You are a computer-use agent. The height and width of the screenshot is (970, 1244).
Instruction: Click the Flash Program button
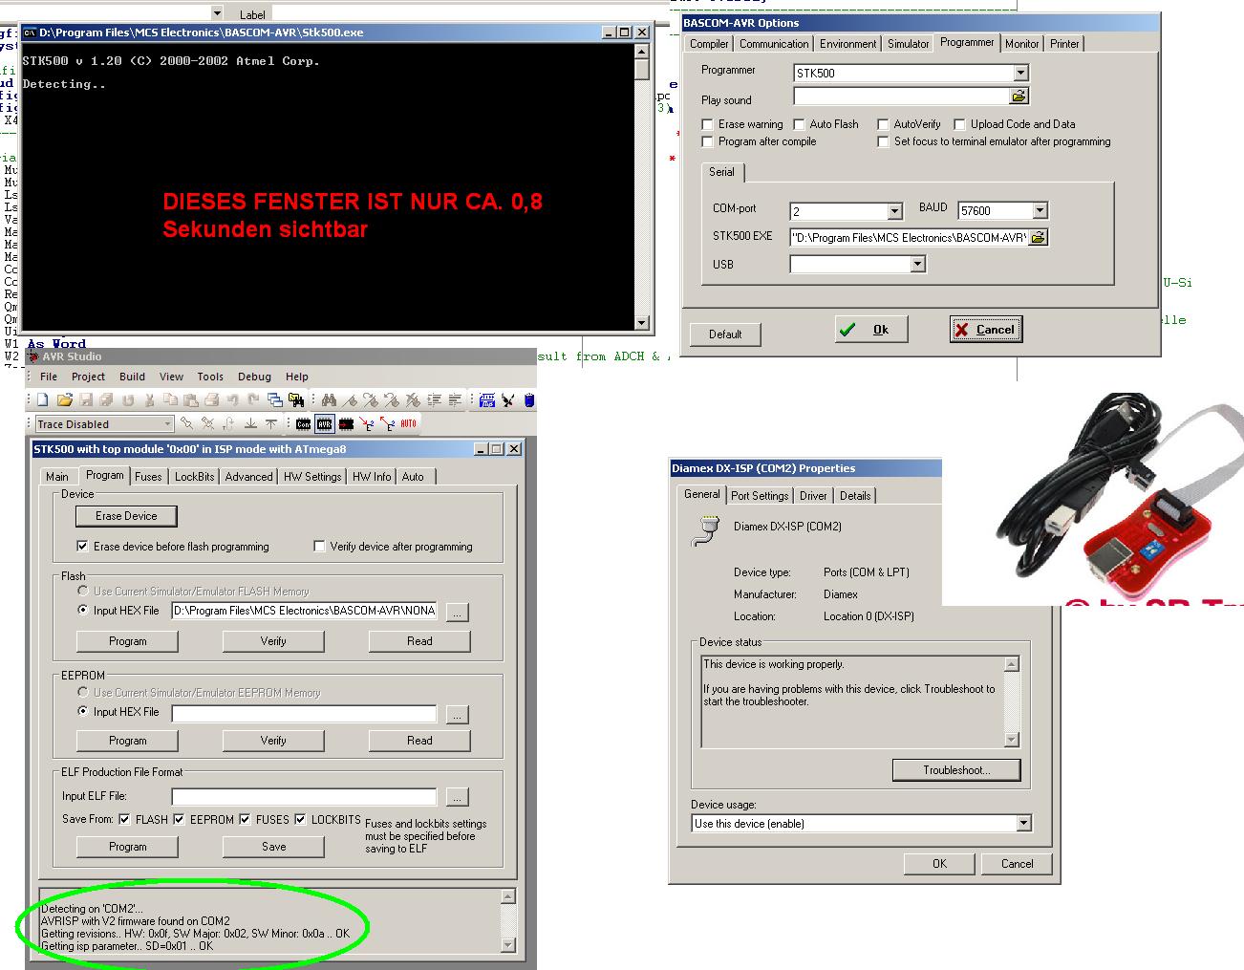[127, 641]
